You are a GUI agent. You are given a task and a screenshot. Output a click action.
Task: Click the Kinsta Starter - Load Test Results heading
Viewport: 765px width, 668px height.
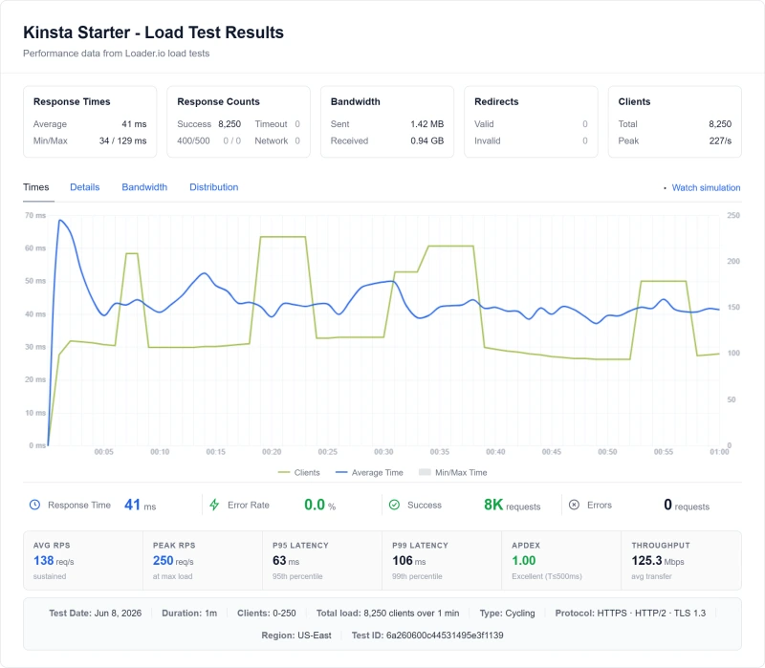[153, 32]
